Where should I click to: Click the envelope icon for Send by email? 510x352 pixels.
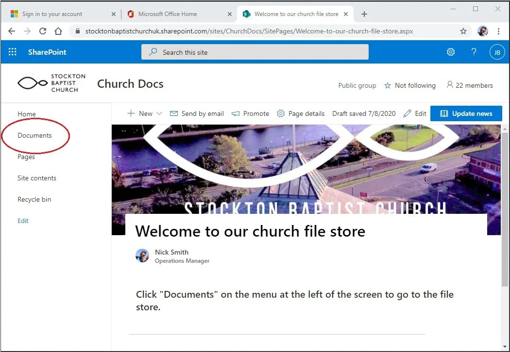pos(174,113)
